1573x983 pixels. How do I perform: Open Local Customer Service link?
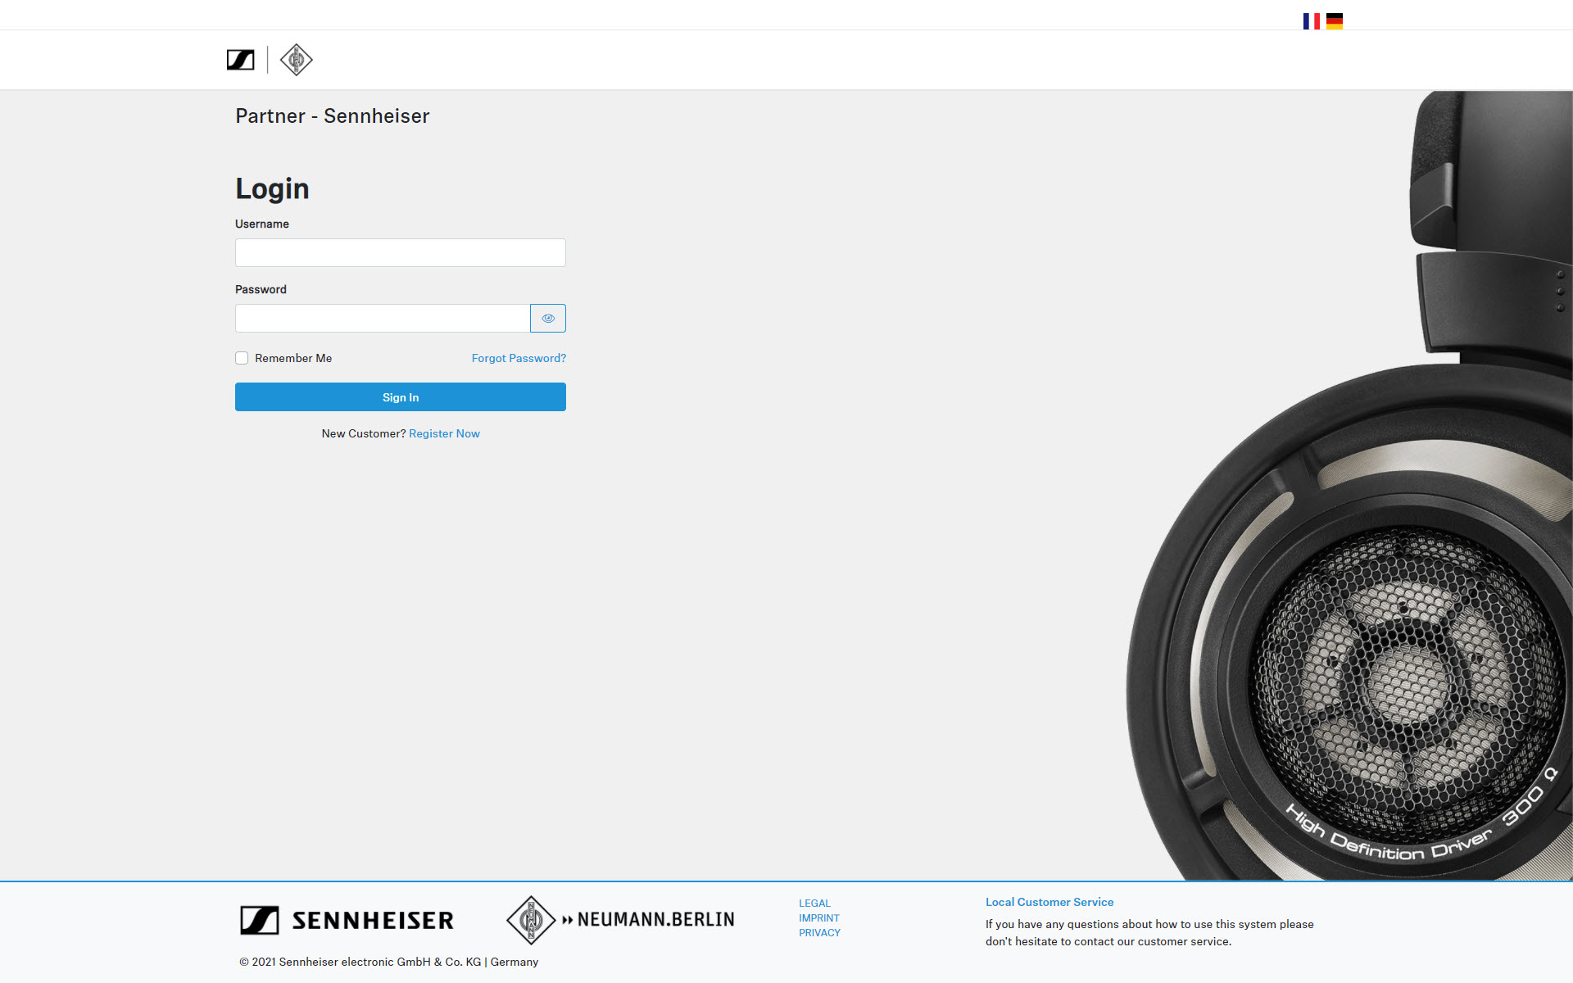click(1049, 902)
